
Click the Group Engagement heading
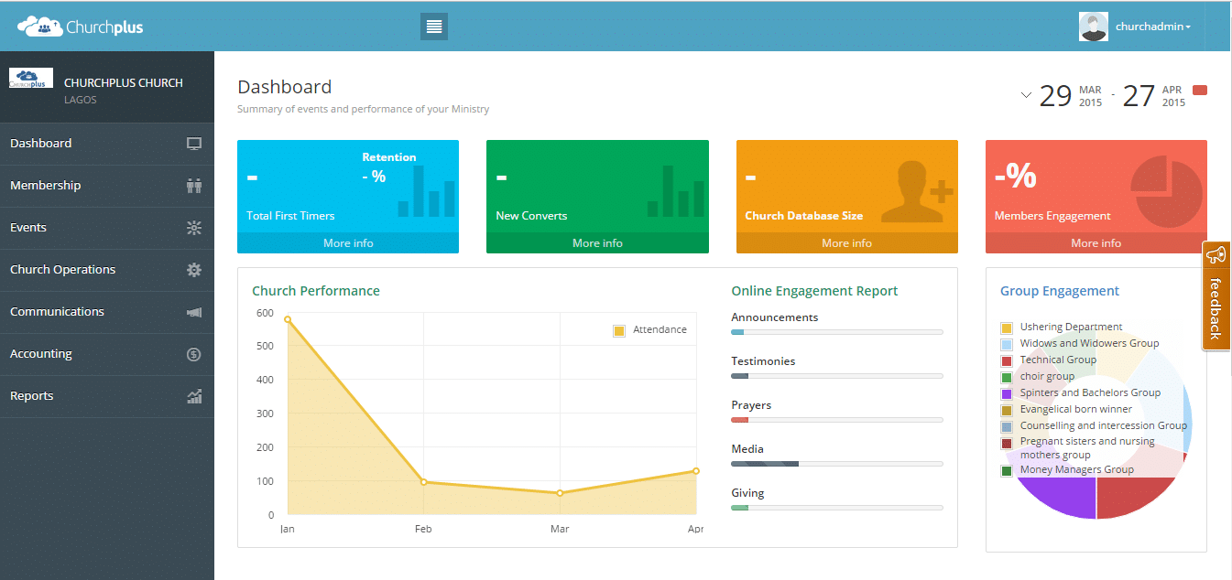coord(1060,291)
